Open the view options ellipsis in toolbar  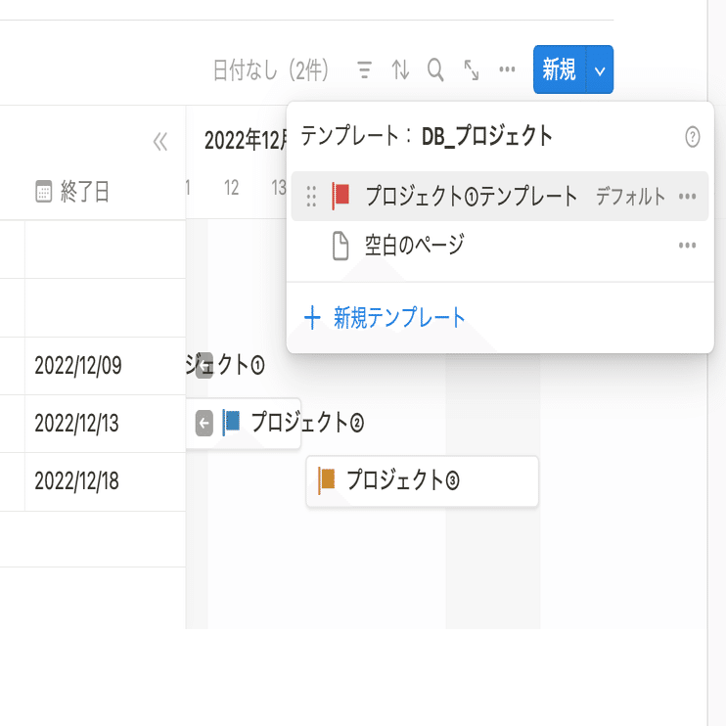click(x=507, y=69)
